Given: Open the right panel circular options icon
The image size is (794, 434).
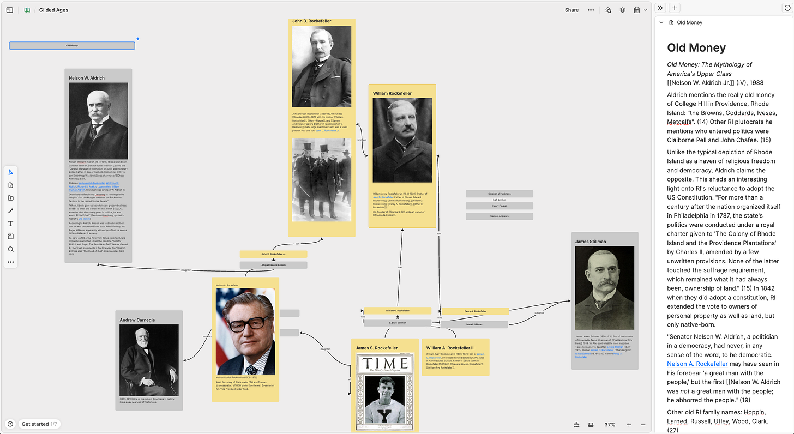Looking at the screenshot, I should pos(787,8).
